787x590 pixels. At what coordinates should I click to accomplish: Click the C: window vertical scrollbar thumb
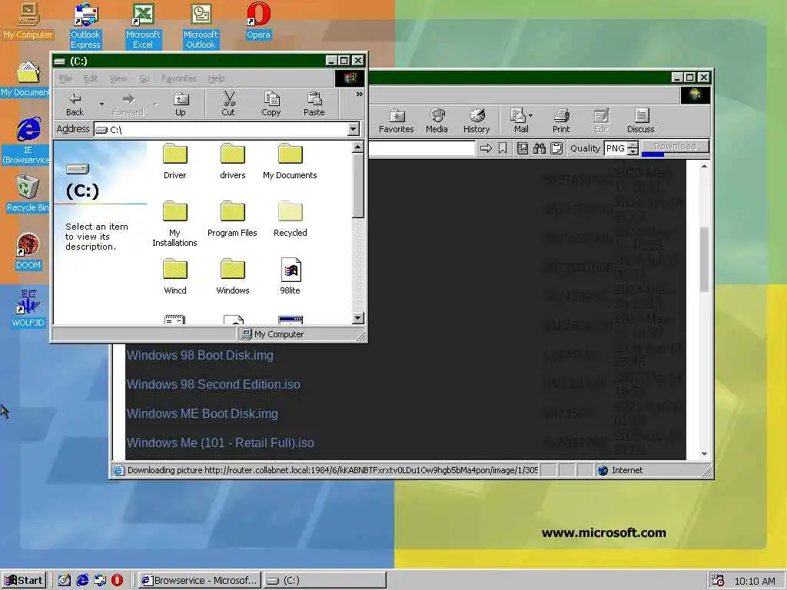[358, 186]
